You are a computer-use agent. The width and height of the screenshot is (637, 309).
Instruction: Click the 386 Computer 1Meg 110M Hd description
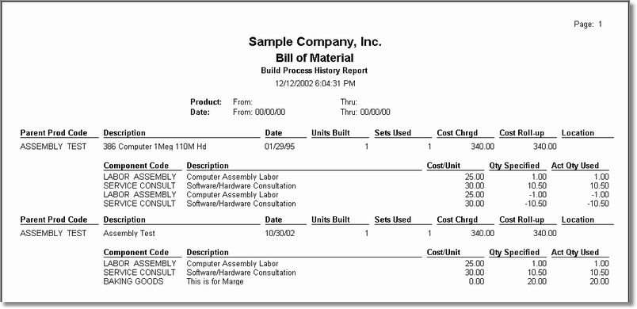coord(154,147)
